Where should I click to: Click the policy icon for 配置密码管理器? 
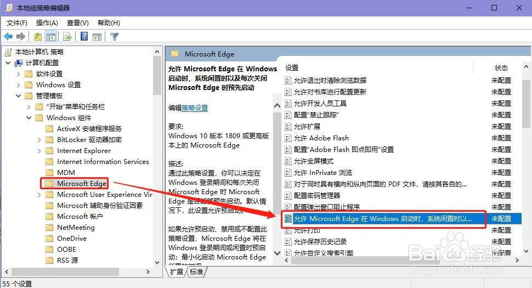[288, 196]
